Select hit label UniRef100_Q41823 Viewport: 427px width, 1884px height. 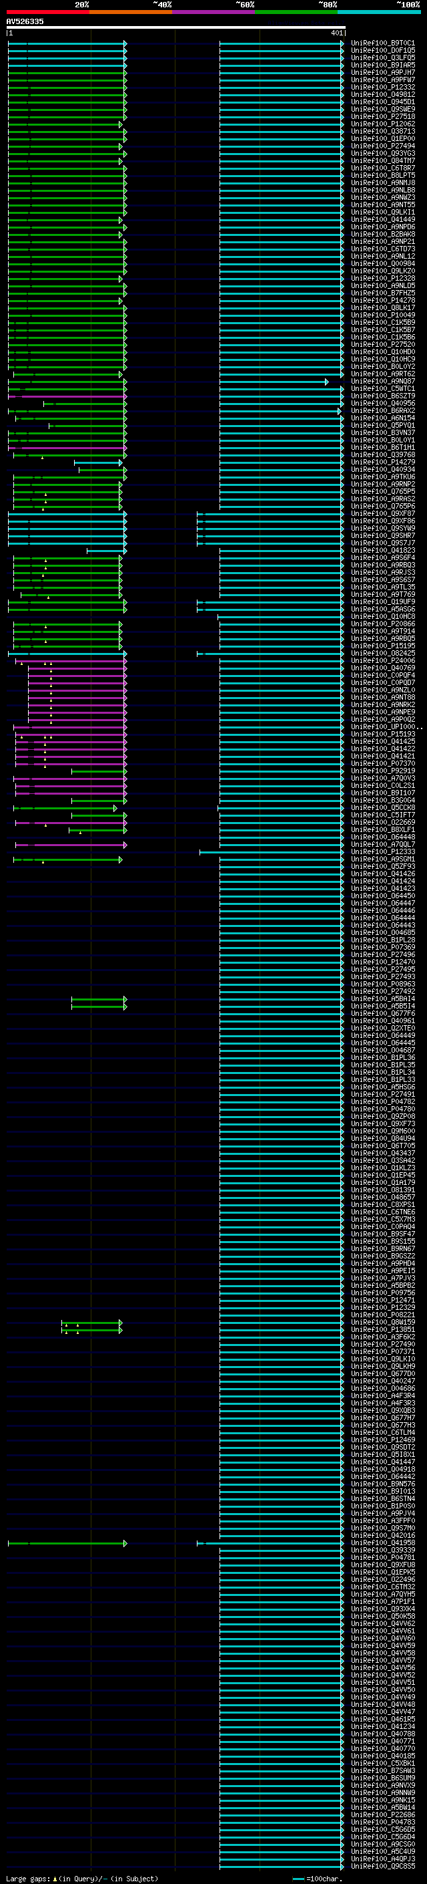383,550
